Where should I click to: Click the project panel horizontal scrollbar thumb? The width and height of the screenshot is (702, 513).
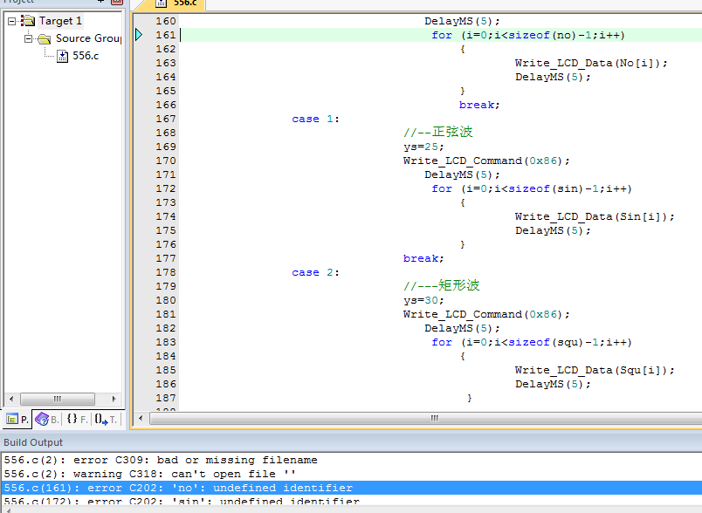coord(58,399)
